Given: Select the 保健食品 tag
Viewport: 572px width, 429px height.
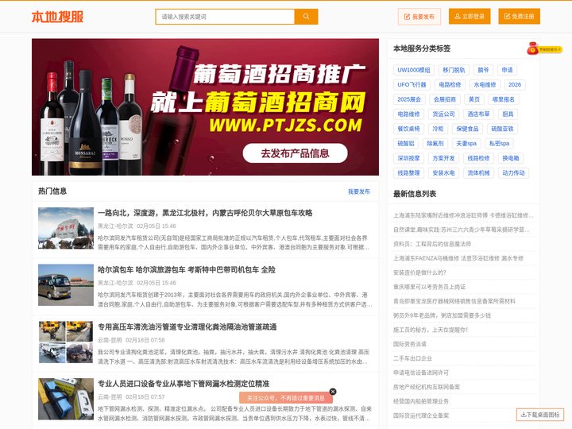Looking at the screenshot, I should [467, 129].
